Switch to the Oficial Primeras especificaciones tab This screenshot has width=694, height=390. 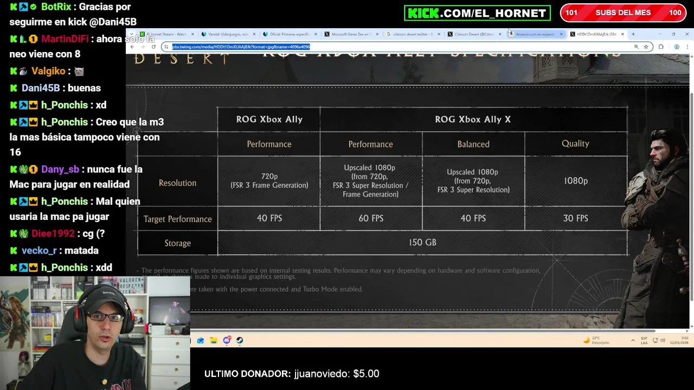[x=289, y=34]
